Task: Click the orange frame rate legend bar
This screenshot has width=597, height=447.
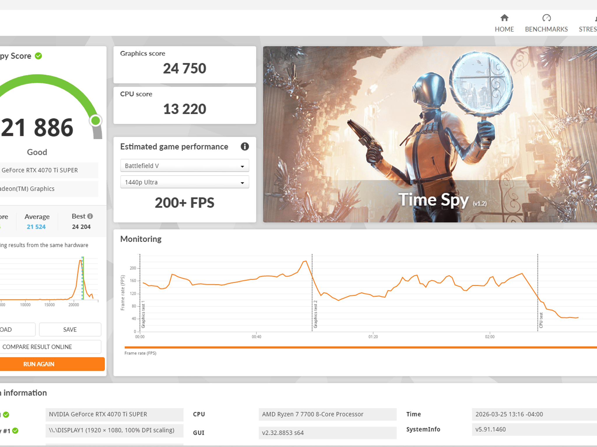Action: (x=361, y=347)
